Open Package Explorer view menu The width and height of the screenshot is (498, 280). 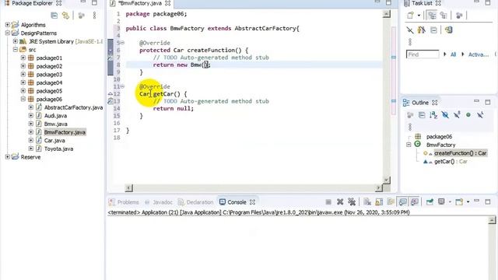coord(94,16)
